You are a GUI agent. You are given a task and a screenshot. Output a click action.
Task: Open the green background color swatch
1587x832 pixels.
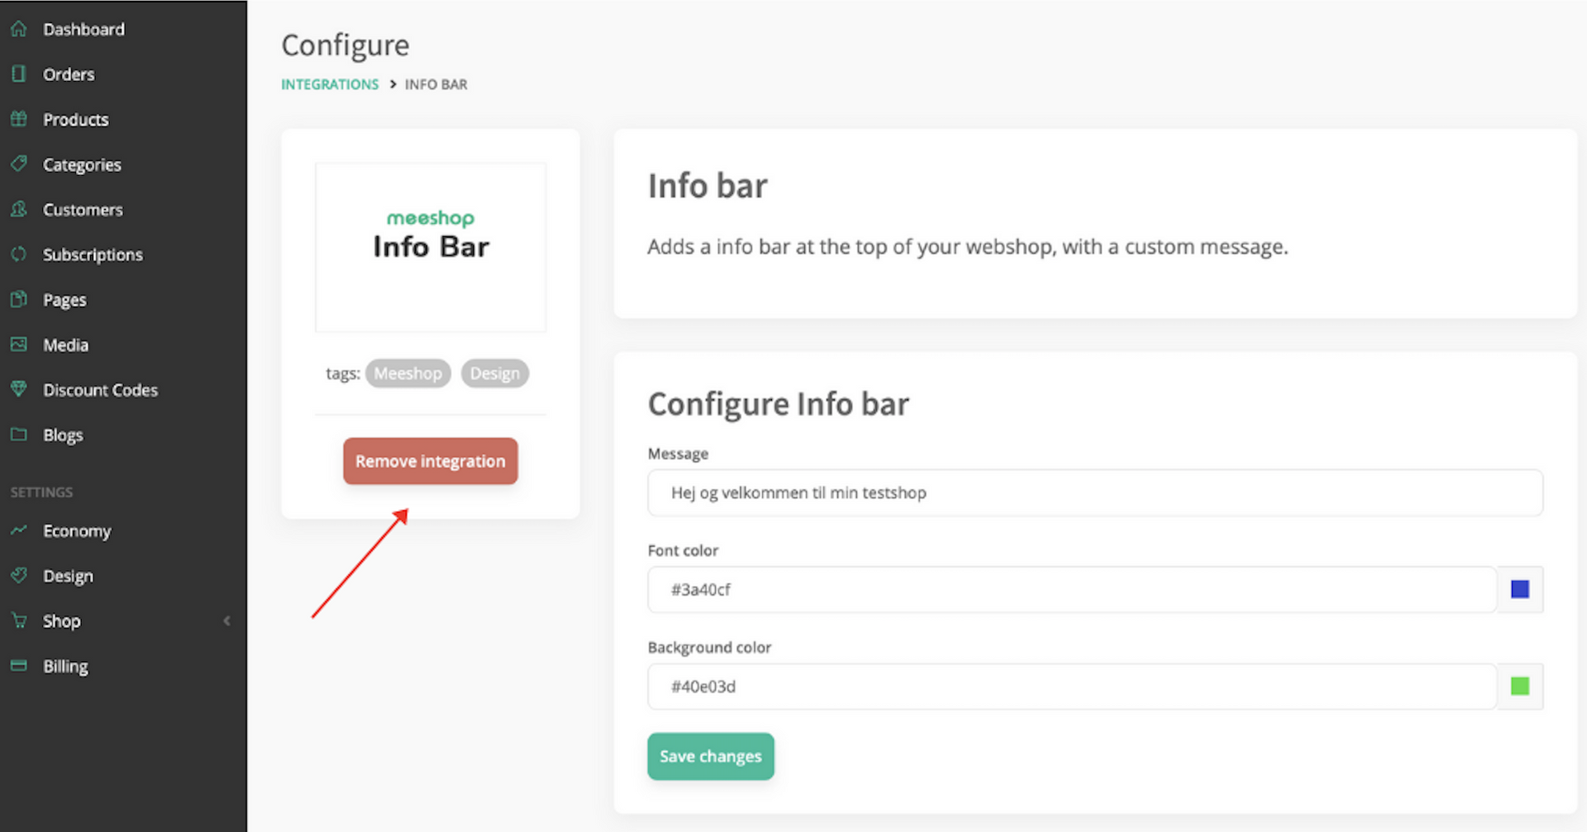pos(1520,686)
